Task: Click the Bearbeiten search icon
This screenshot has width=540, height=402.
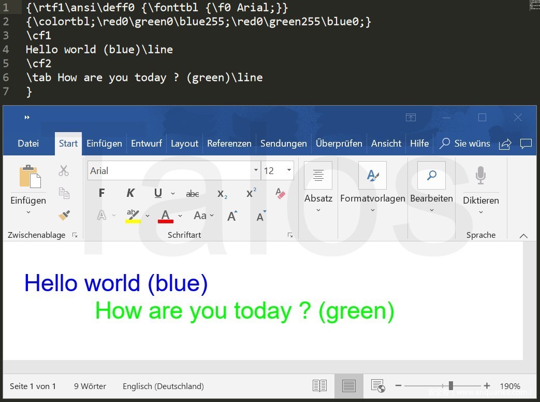Action: click(x=431, y=176)
